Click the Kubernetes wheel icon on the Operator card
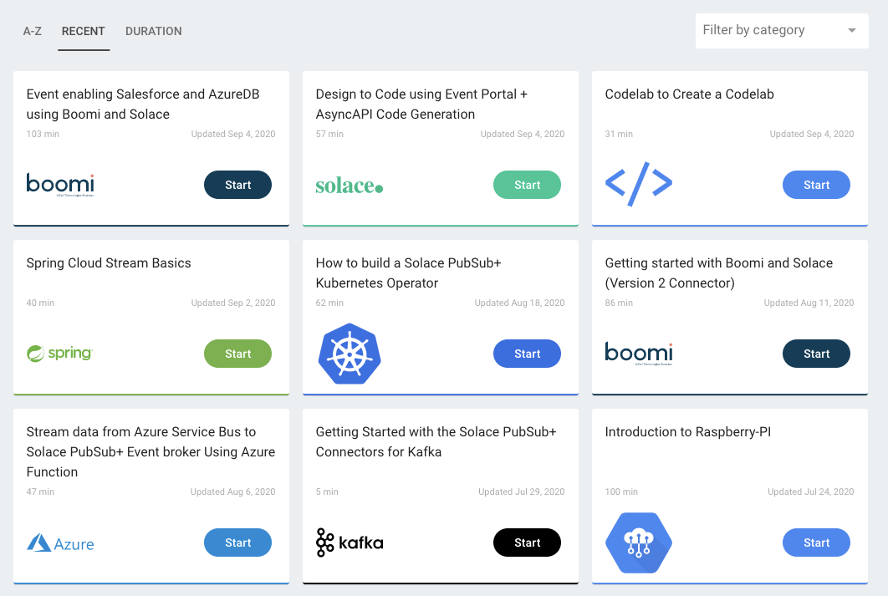 click(x=349, y=353)
